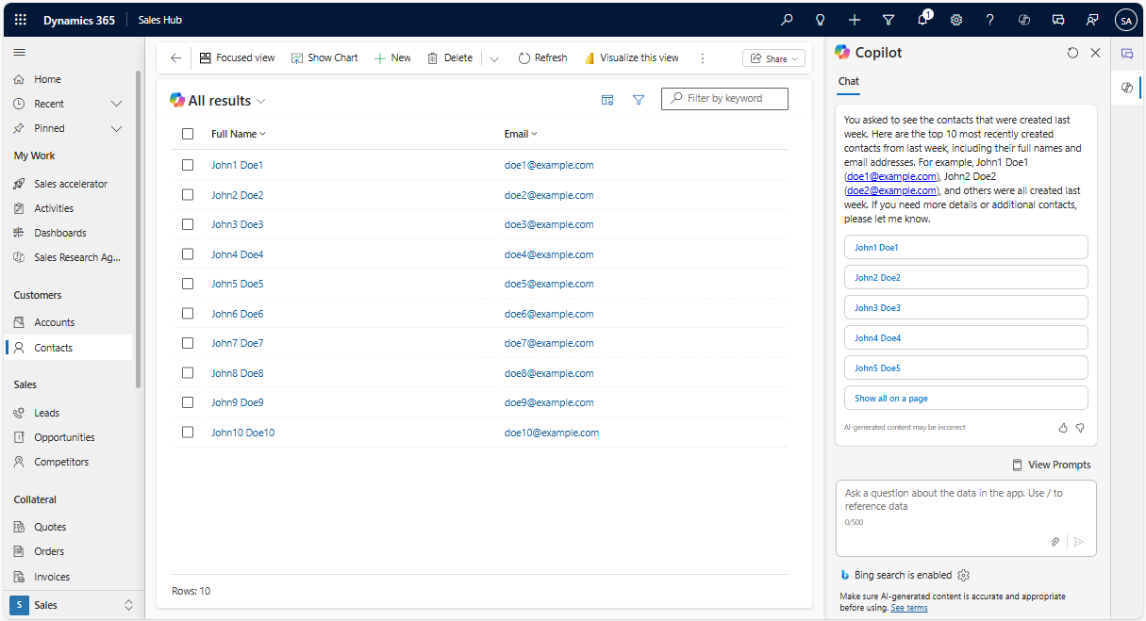Screen dimensions: 1146x621
Task: Open the doe4@example.com email link
Action: point(549,254)
